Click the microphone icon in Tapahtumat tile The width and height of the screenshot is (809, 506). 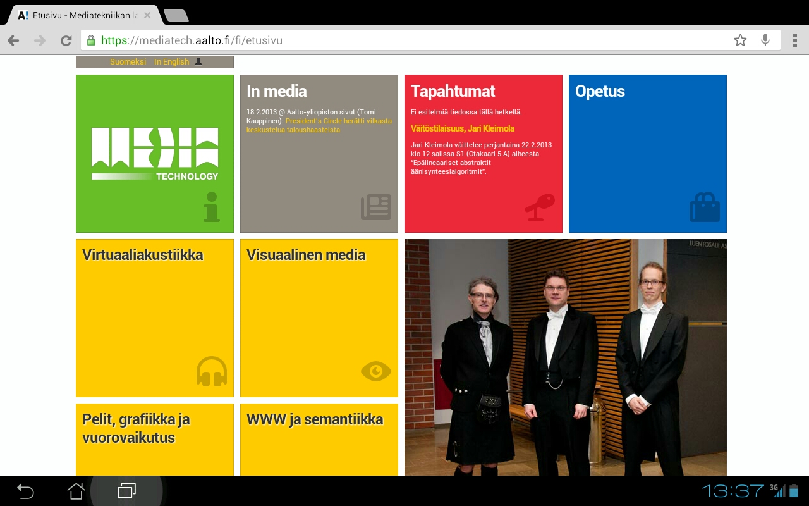coord(539,207)
